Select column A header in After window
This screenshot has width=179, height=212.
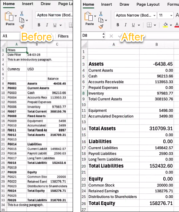pos(114,45)
